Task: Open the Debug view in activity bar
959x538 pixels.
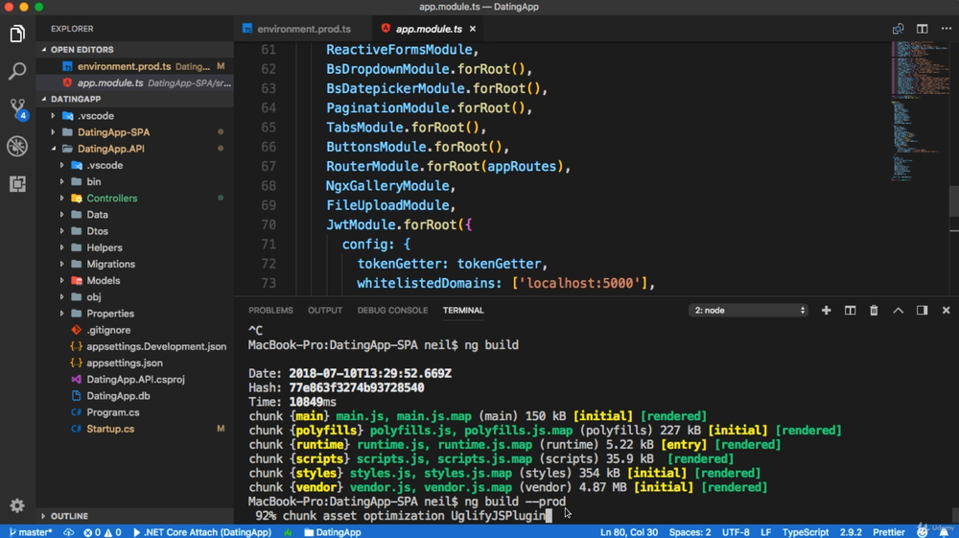Action: point(17,146)
